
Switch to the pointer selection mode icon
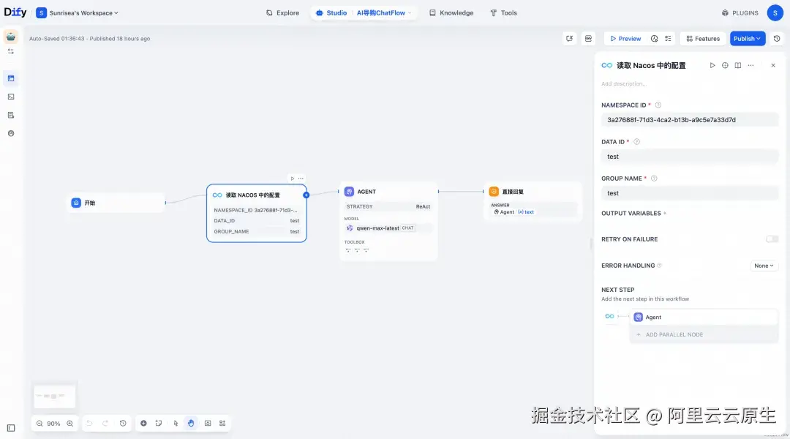176,423
